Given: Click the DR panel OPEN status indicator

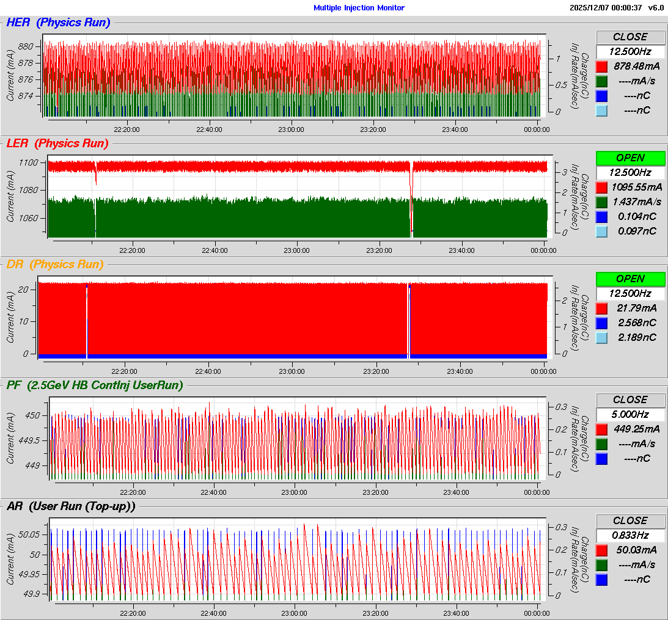Looking at the screenshot, I should pos(630,279).
